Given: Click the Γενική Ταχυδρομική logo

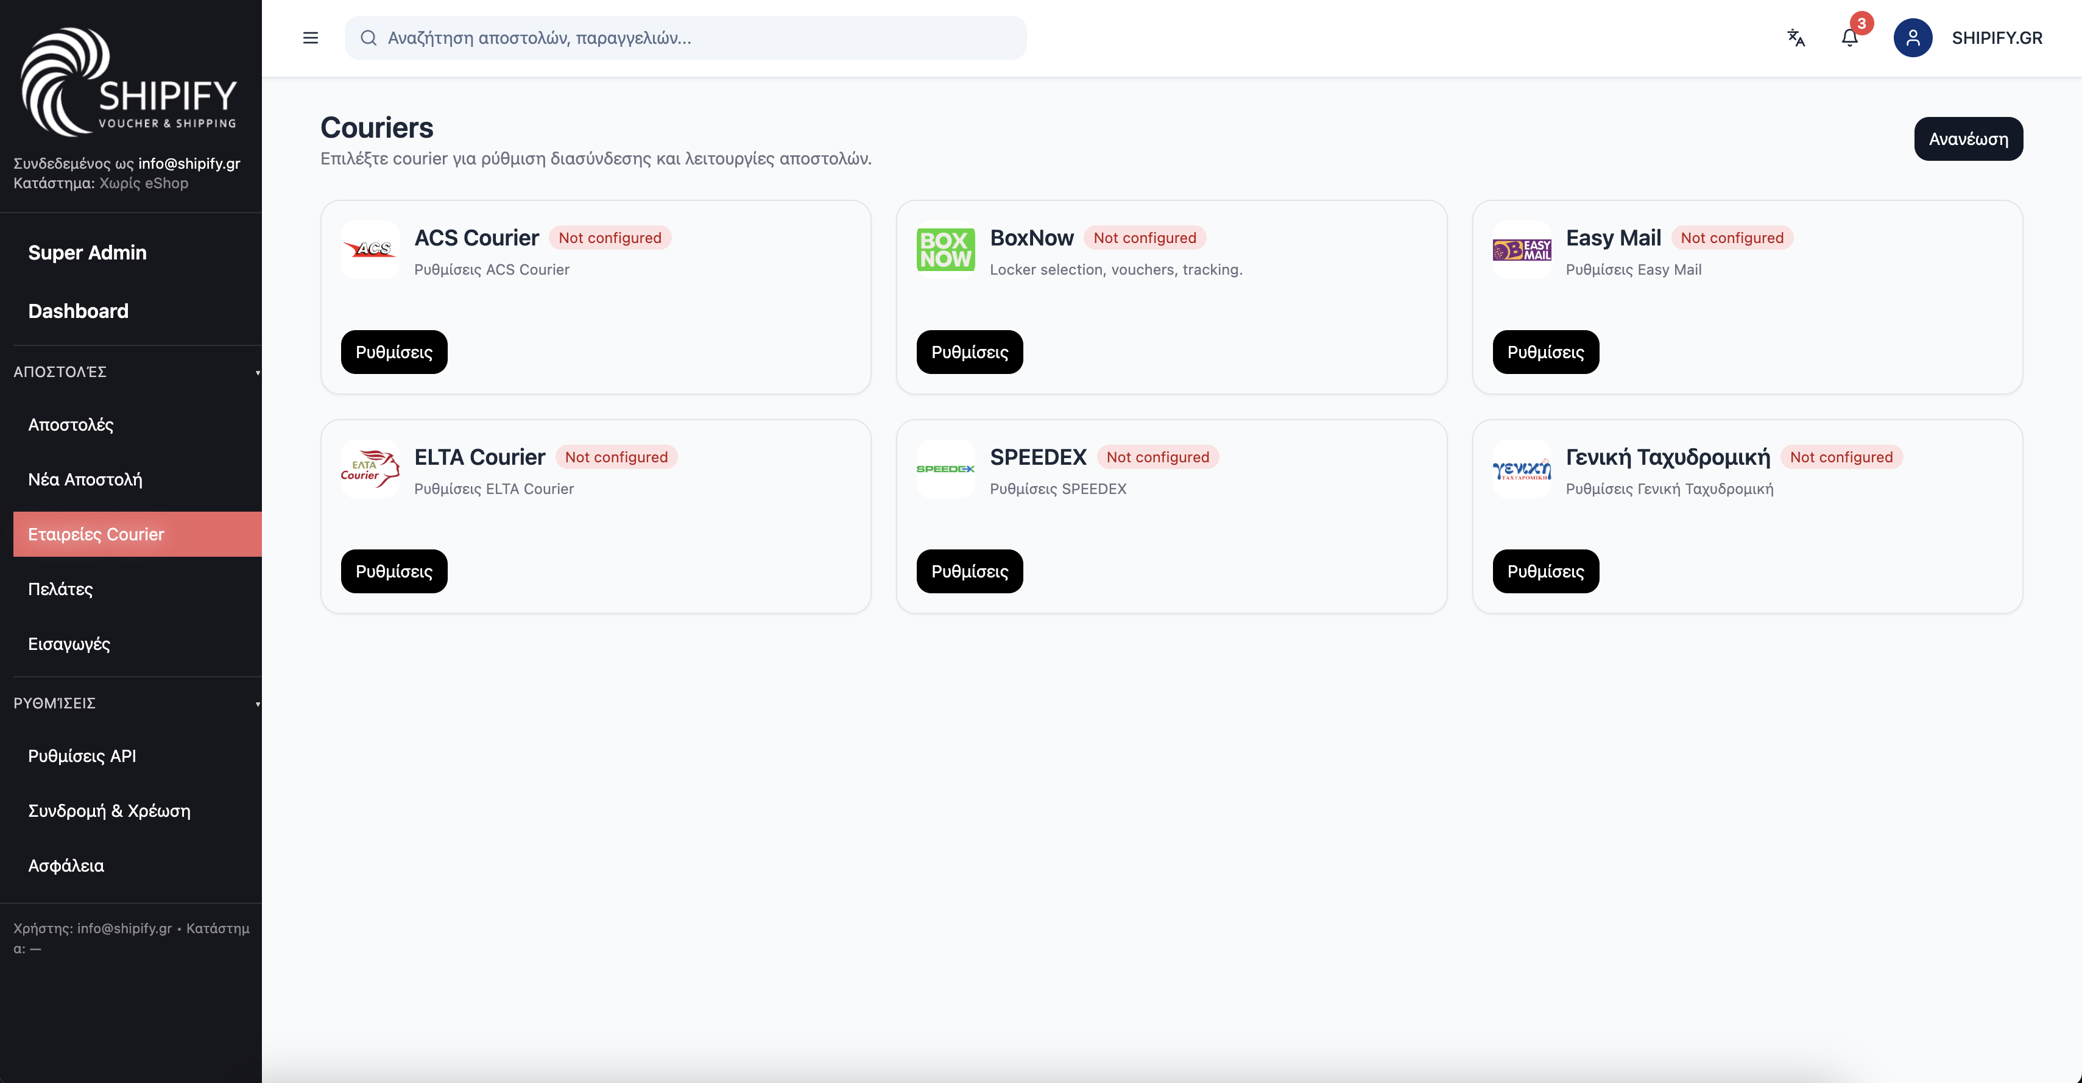Looking at the screenshot, I should (x=1522, y=469).
